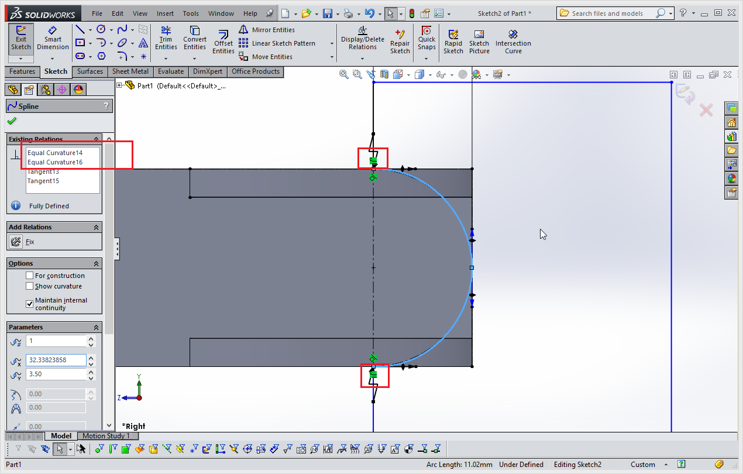Open the Quick Snaps dropdown arrow

click(426, 59)
